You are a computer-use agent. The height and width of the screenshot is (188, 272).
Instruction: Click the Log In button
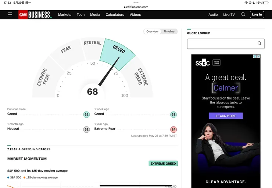[257, 15]
